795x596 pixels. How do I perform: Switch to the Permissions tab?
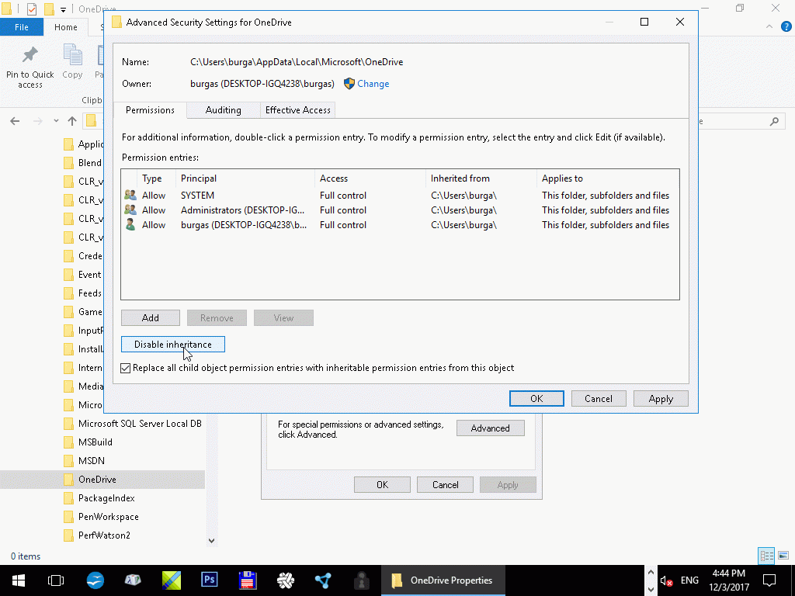[x=150, y=110]
